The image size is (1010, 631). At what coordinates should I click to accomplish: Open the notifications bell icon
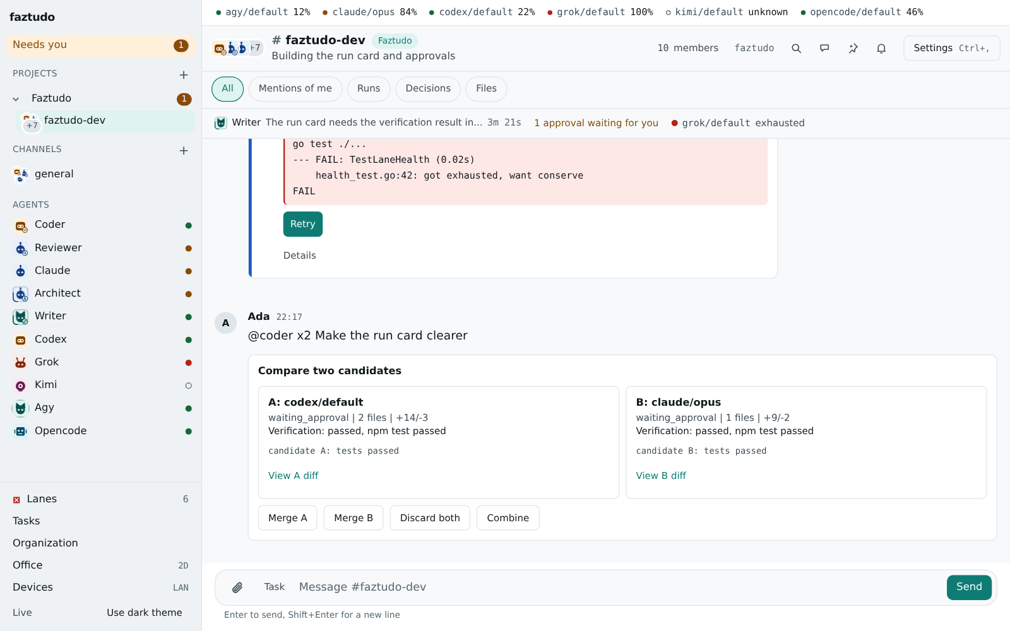pyautogui.click(x=881, y=48)
